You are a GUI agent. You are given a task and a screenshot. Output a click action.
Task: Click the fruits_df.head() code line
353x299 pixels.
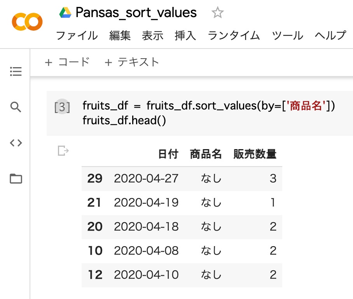tap(124, 120)
